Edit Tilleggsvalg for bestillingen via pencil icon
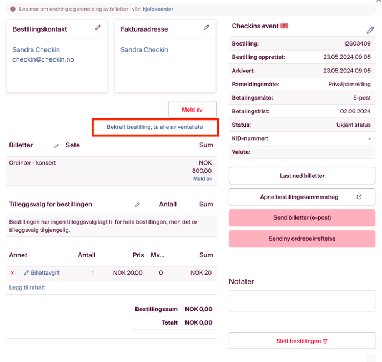This screenshot has height=362, width=382. [x=137, y=205]
